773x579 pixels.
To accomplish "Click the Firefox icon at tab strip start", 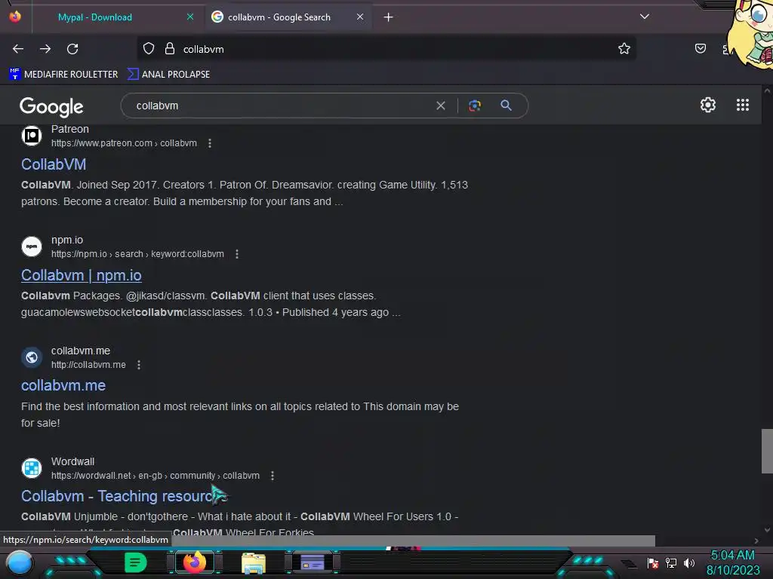I will [x=15, y=17].
